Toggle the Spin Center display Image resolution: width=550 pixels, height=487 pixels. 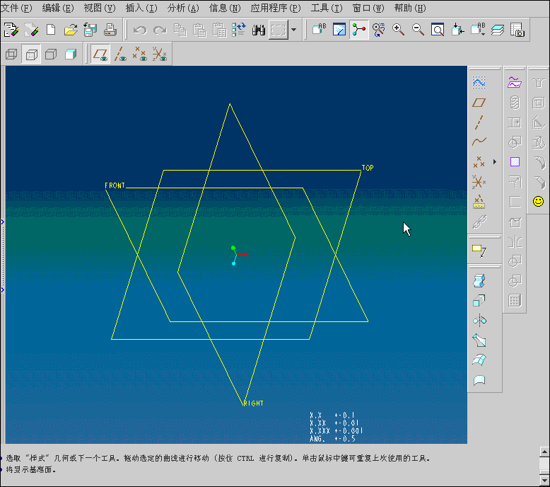click(359, 30)
